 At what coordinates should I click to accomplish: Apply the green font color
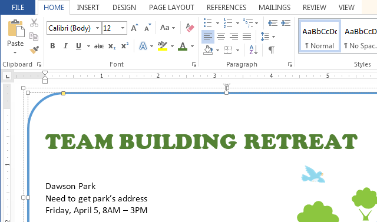tap(183, 46)
